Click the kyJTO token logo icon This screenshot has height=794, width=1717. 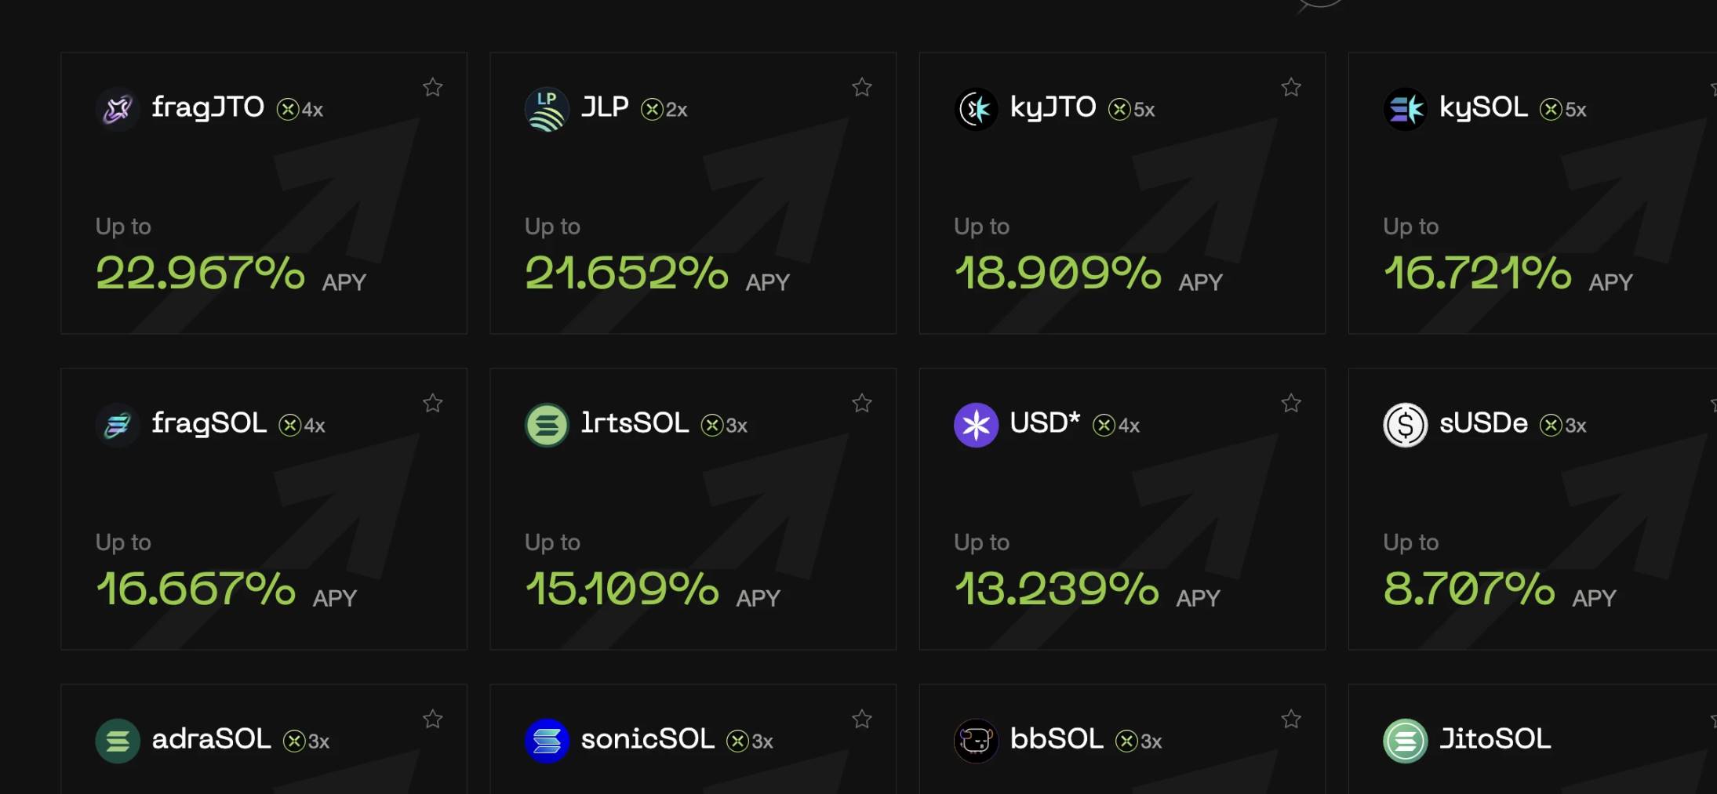(x=976, y=109)
